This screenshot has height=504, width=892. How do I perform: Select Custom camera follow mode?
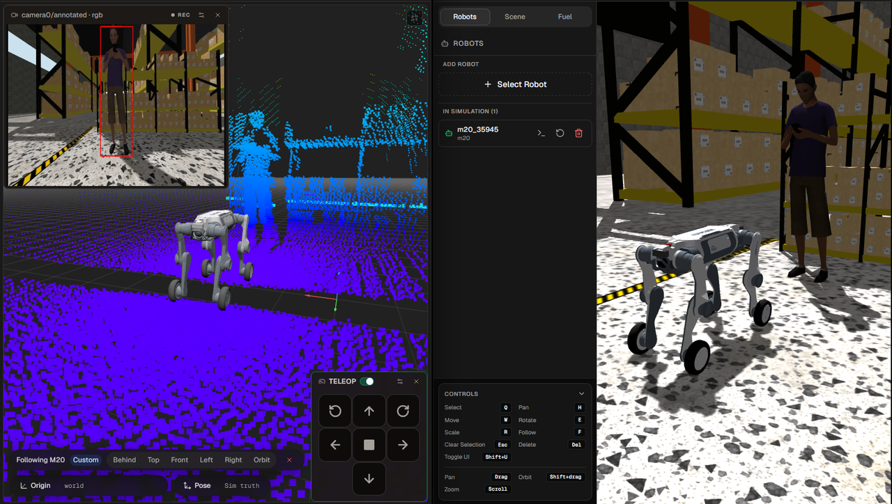pos(86,460)
